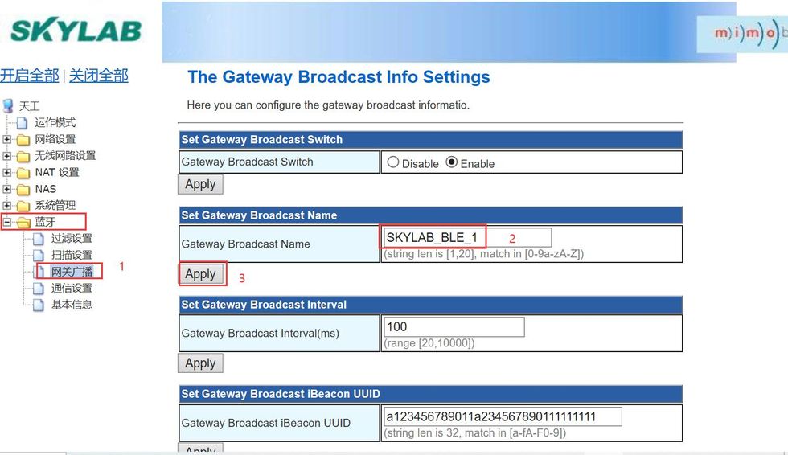This screenshot has width=788, height=455.
Task: Click the Gateway Broadcast iBeacon UUID field
Action: point(503,417)
